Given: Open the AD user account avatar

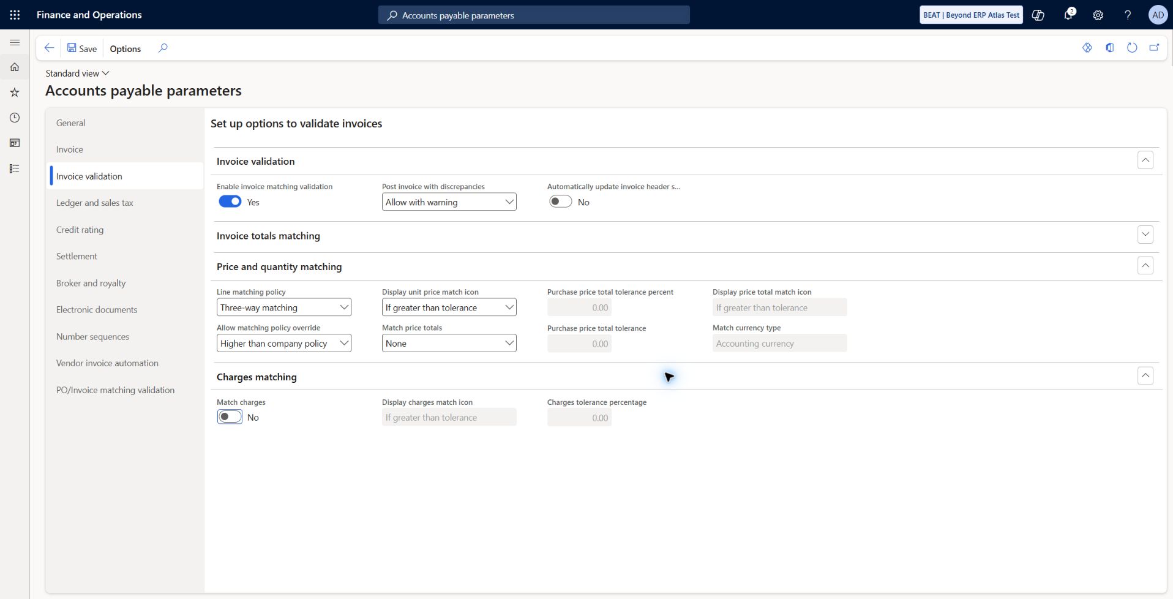Looking at the screenshot, I should (1158, 15).
